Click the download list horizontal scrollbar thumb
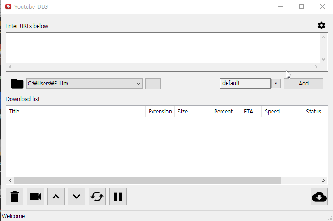Screen dimensions: 333x221 click(147, 181)
